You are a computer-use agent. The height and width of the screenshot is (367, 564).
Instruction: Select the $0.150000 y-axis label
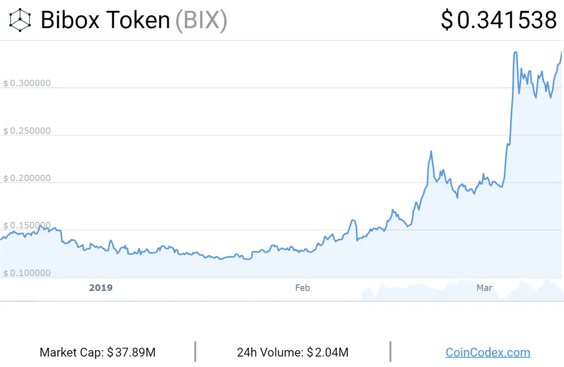pos(27,225)
